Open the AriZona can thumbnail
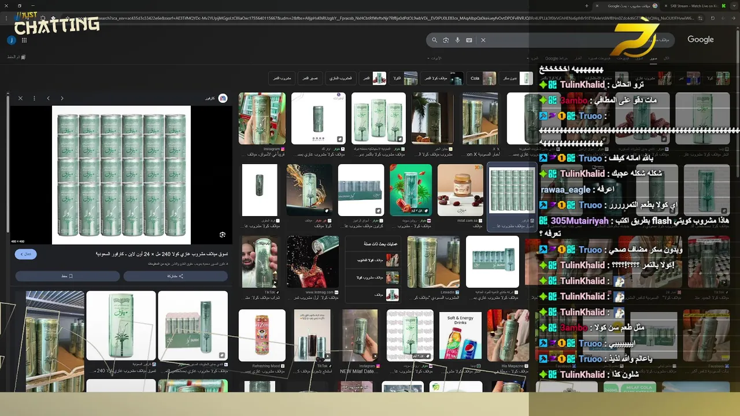This screenshot has width=740, height=416. [x=262, y=336]
